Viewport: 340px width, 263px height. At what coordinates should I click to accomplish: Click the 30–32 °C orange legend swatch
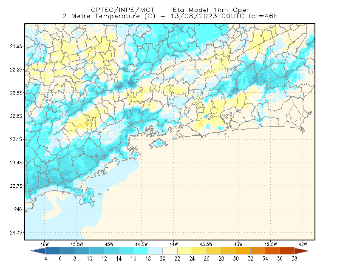[243, 251]
